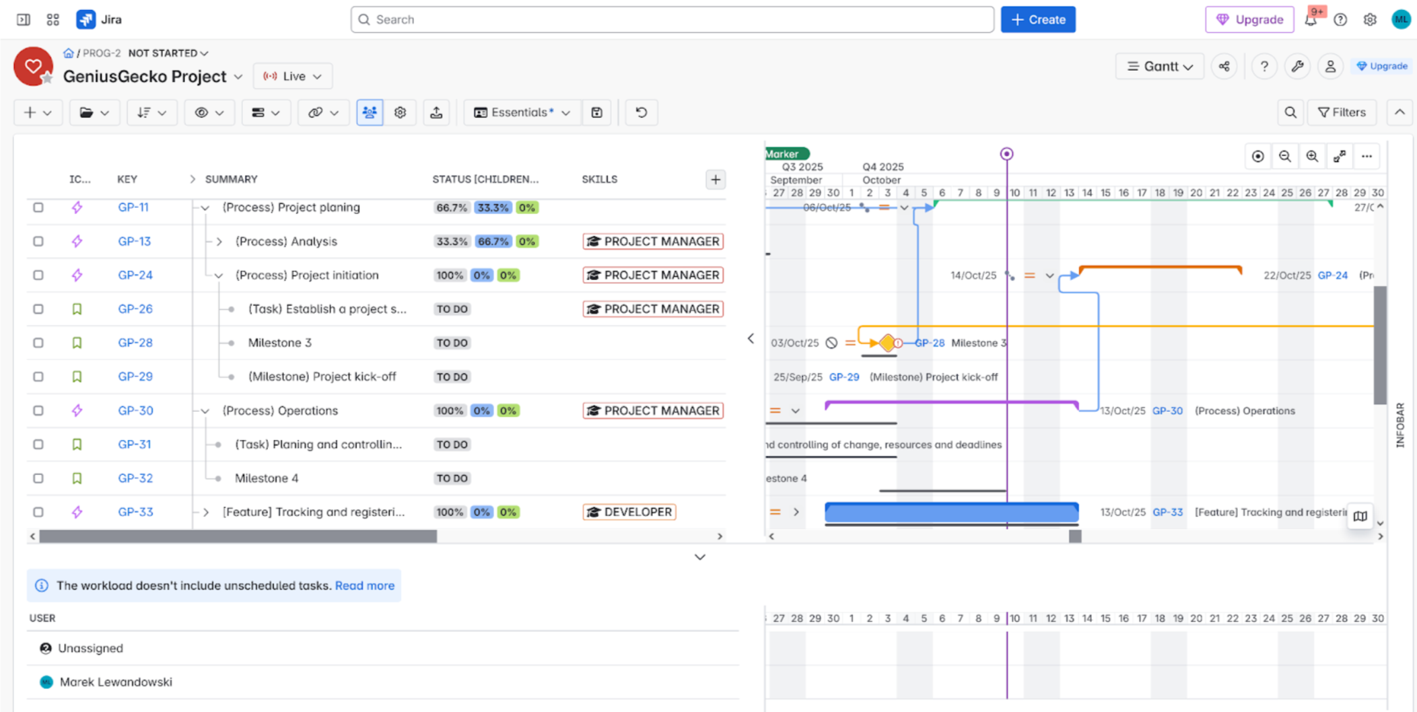Open the Live mode menu

click(x=292, y=76)
